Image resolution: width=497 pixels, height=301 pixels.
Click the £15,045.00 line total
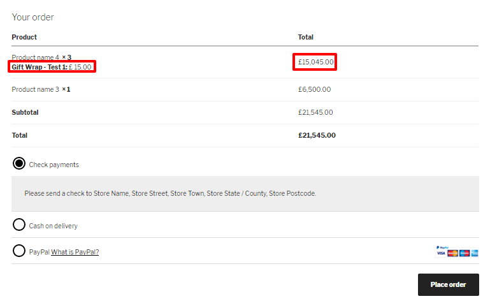pos(315,62)
